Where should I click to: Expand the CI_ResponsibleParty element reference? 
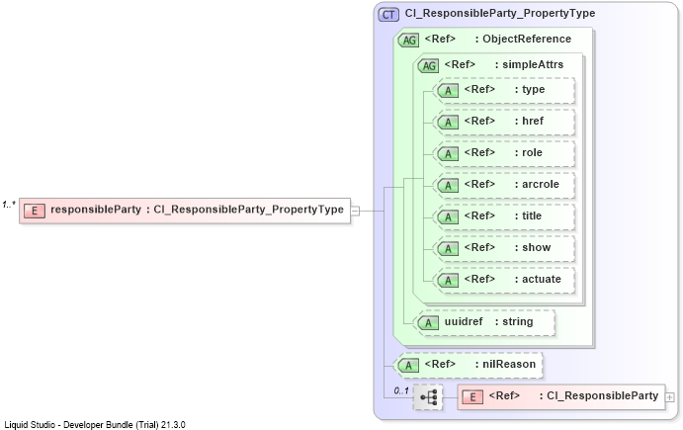(x=670, y=397)
